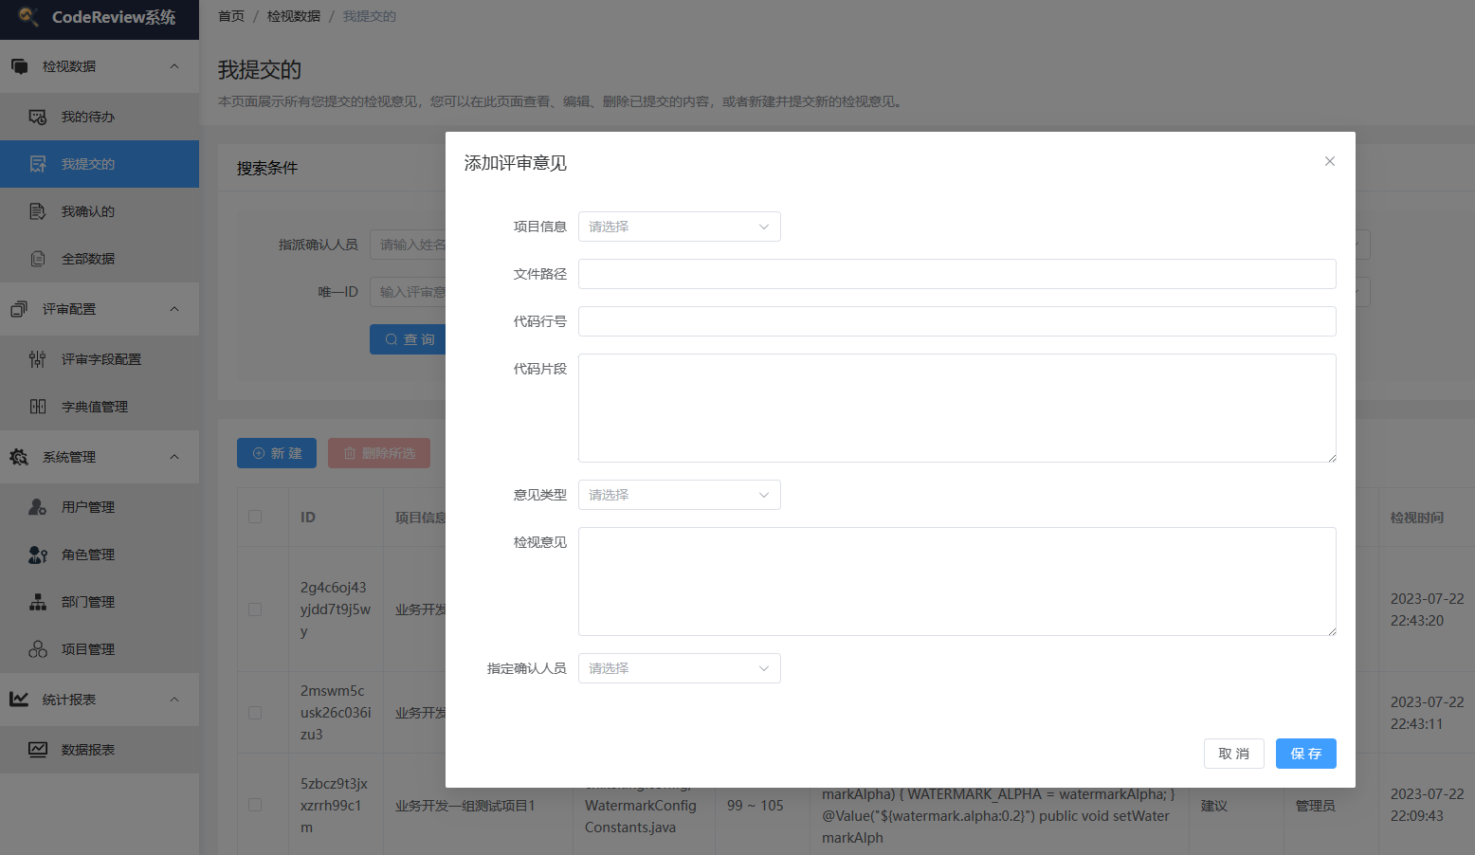Click the 部门管理 org chart icon

[x=38, y=602]
